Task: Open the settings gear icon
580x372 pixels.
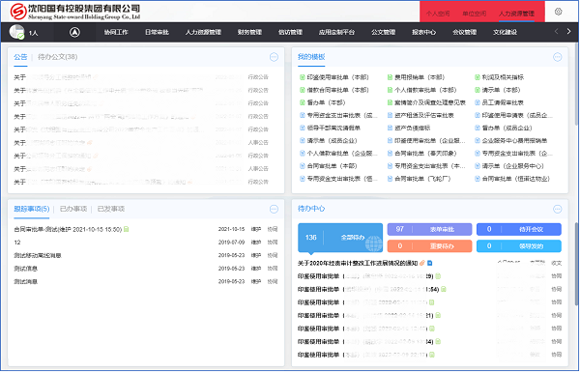Action: 558,12
